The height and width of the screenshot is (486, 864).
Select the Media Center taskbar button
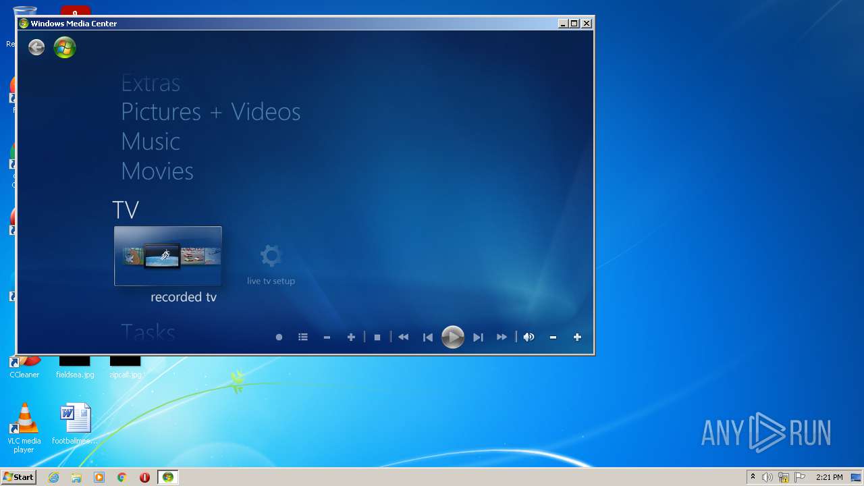(167, 477)
